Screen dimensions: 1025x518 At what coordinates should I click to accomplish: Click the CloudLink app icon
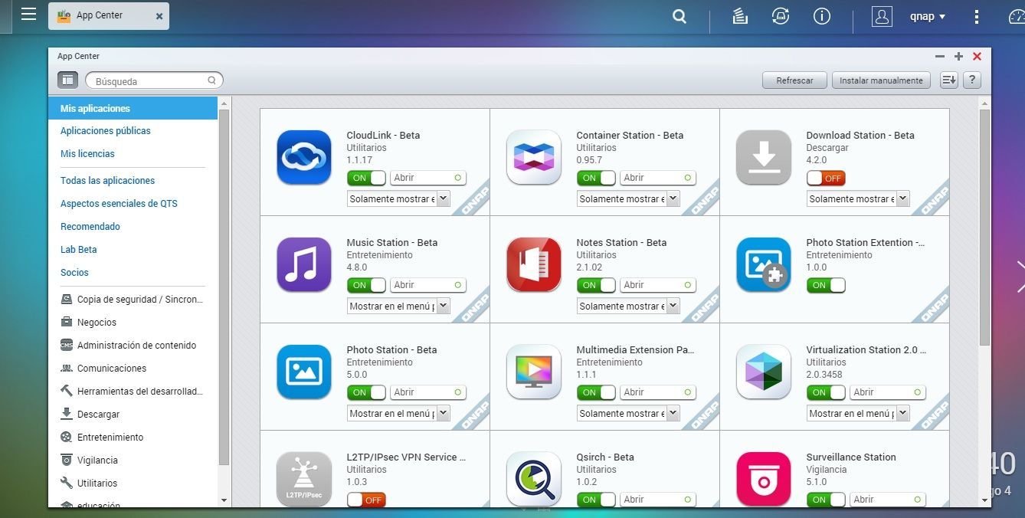click(303, 157)
